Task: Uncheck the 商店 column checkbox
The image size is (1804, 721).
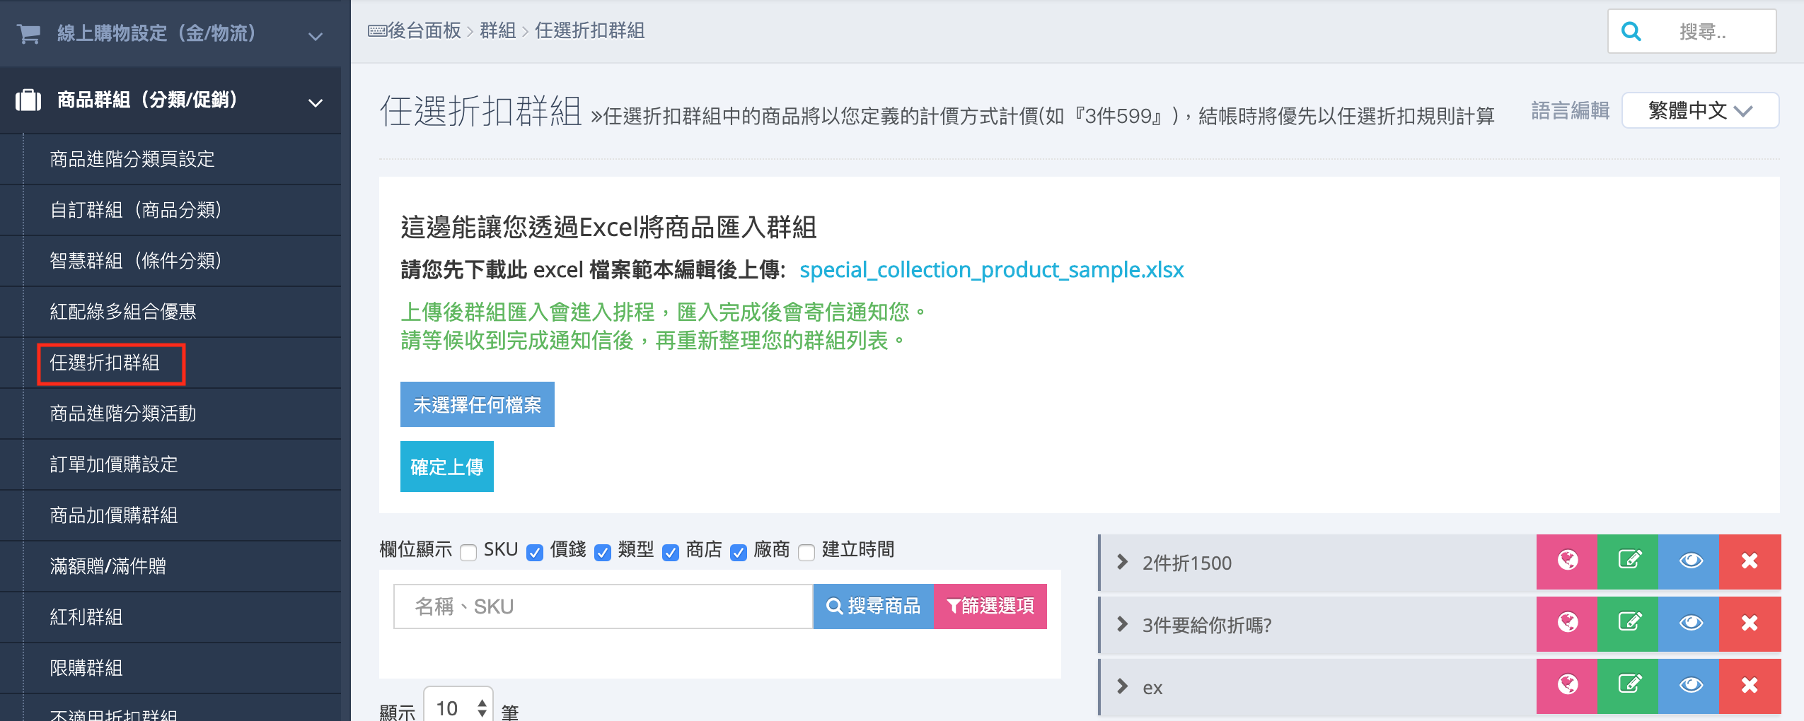Action: 671,552
